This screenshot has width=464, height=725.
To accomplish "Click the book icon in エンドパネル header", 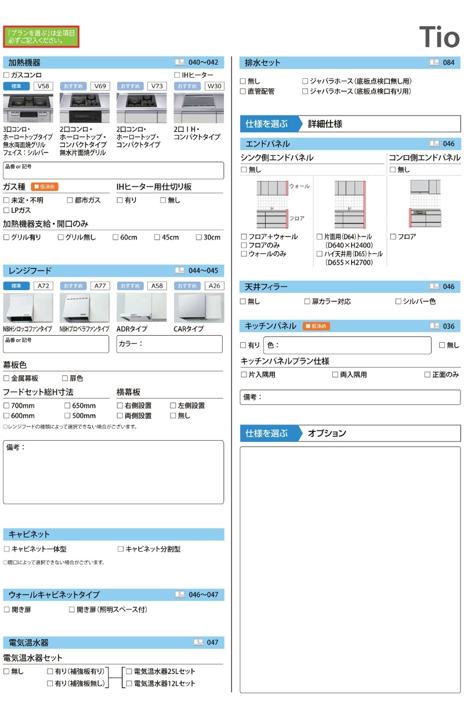I will pyautogui.click(x=434, y=144).
